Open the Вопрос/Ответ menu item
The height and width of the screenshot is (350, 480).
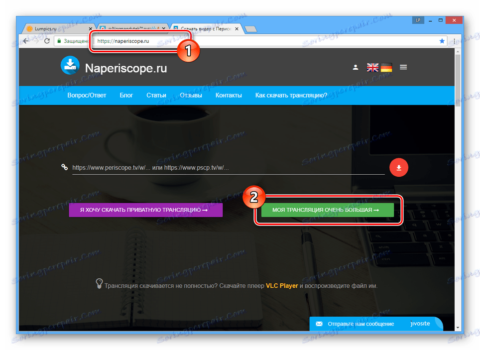pyautogui.click(x=87, y=95)
